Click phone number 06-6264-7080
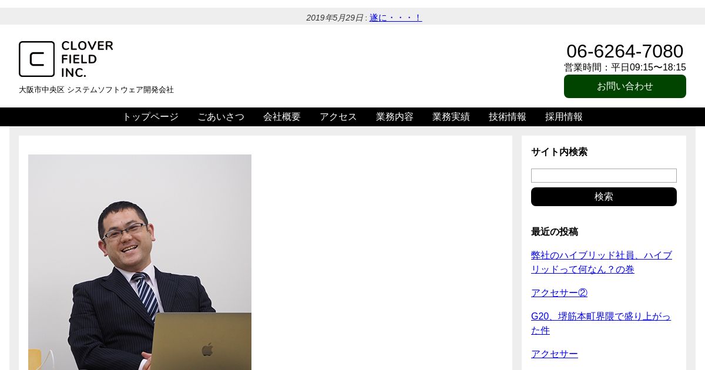 [x=625, y=51]
